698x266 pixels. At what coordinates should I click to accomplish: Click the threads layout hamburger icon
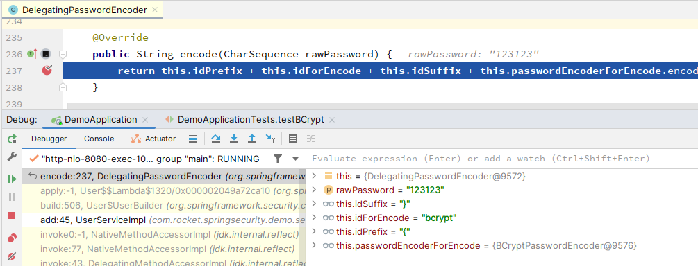pos(193,139)
